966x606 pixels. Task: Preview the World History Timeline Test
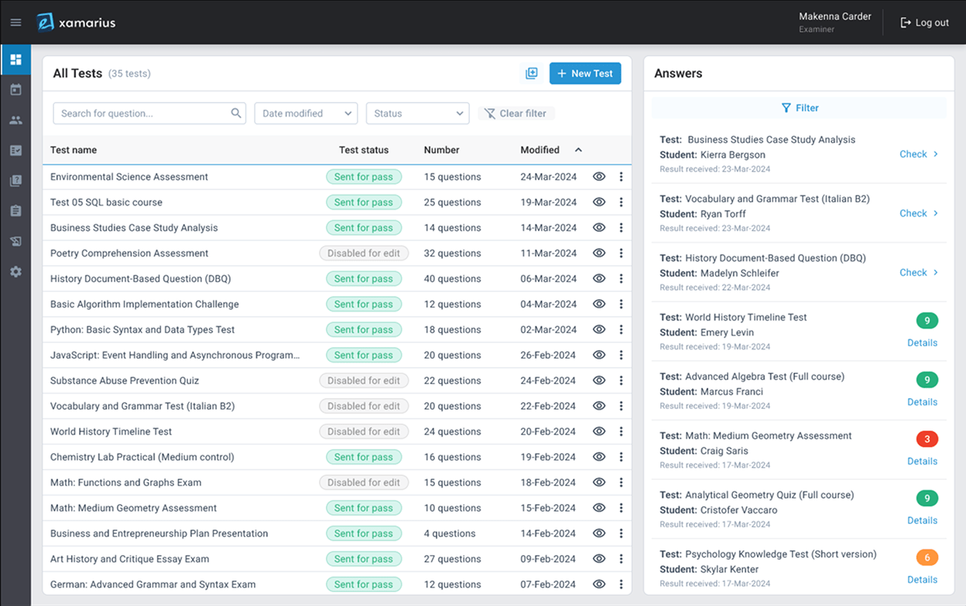point(598,431)
